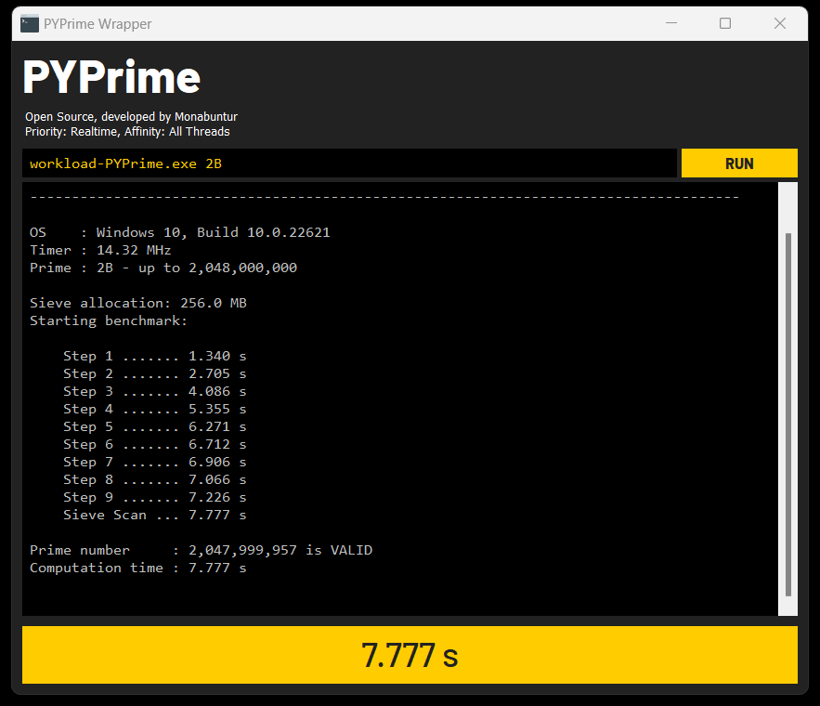
Task: Click the Computation time 7.777 s line
Action: (x=138, y=568)
